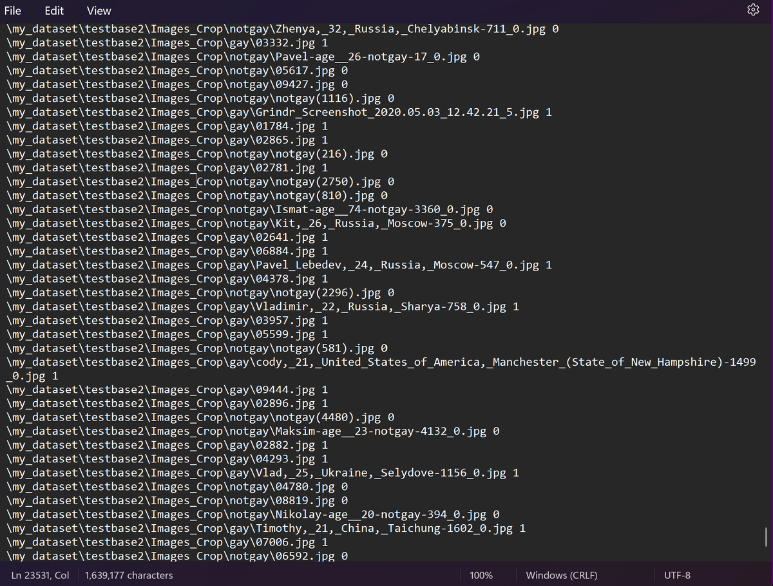Image resolution: width=773 pixels, height=586 pixels.
Task: Click the line containing 02865.jpg
Action: 167,140
